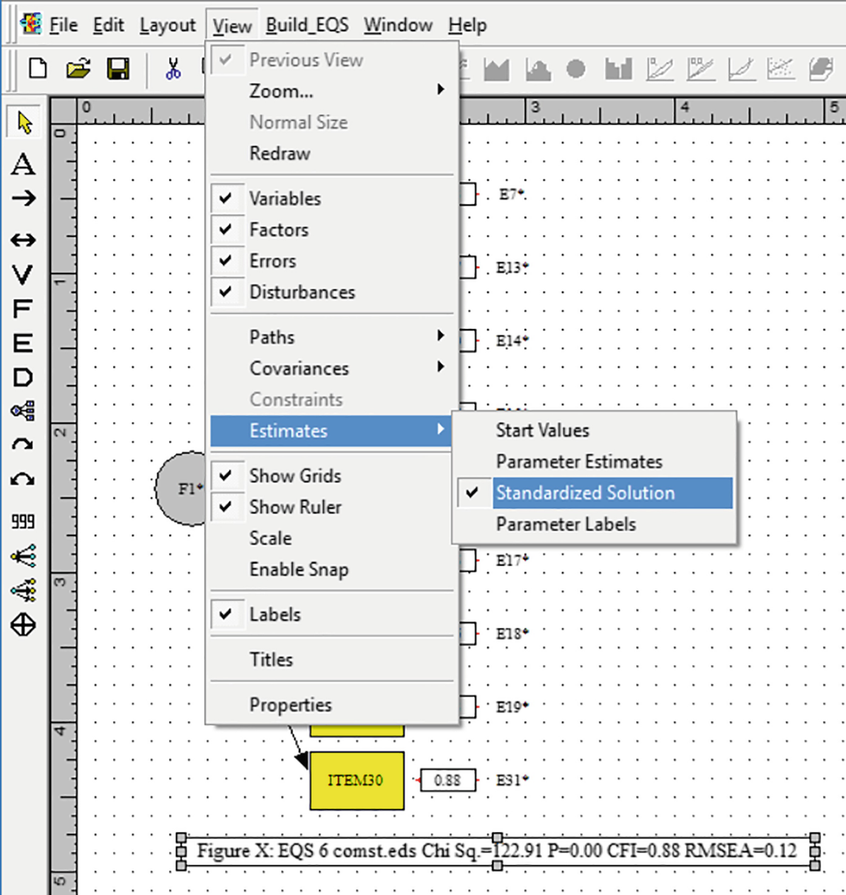Click the E31 error label

512,780
